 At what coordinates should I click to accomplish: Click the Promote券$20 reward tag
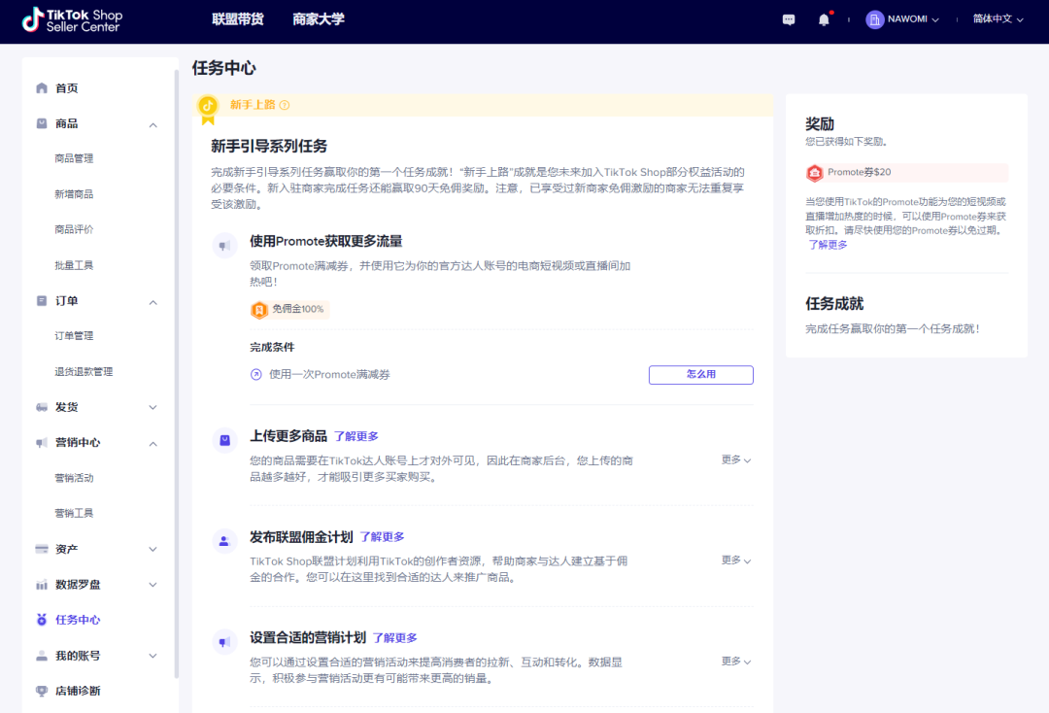[x=906, y=173]
